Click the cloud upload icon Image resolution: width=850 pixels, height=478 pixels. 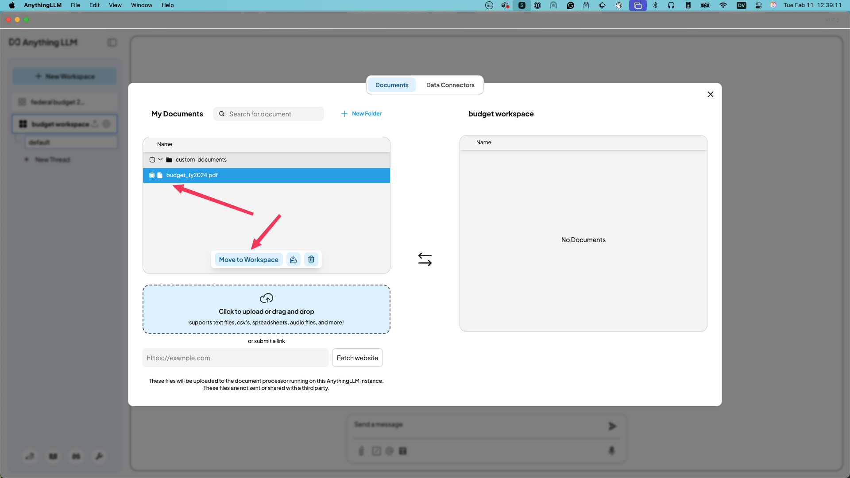click(267, 298)
